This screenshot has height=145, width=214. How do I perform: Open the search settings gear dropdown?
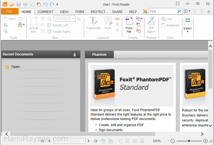pyautogui.click(x=187, y=11)
